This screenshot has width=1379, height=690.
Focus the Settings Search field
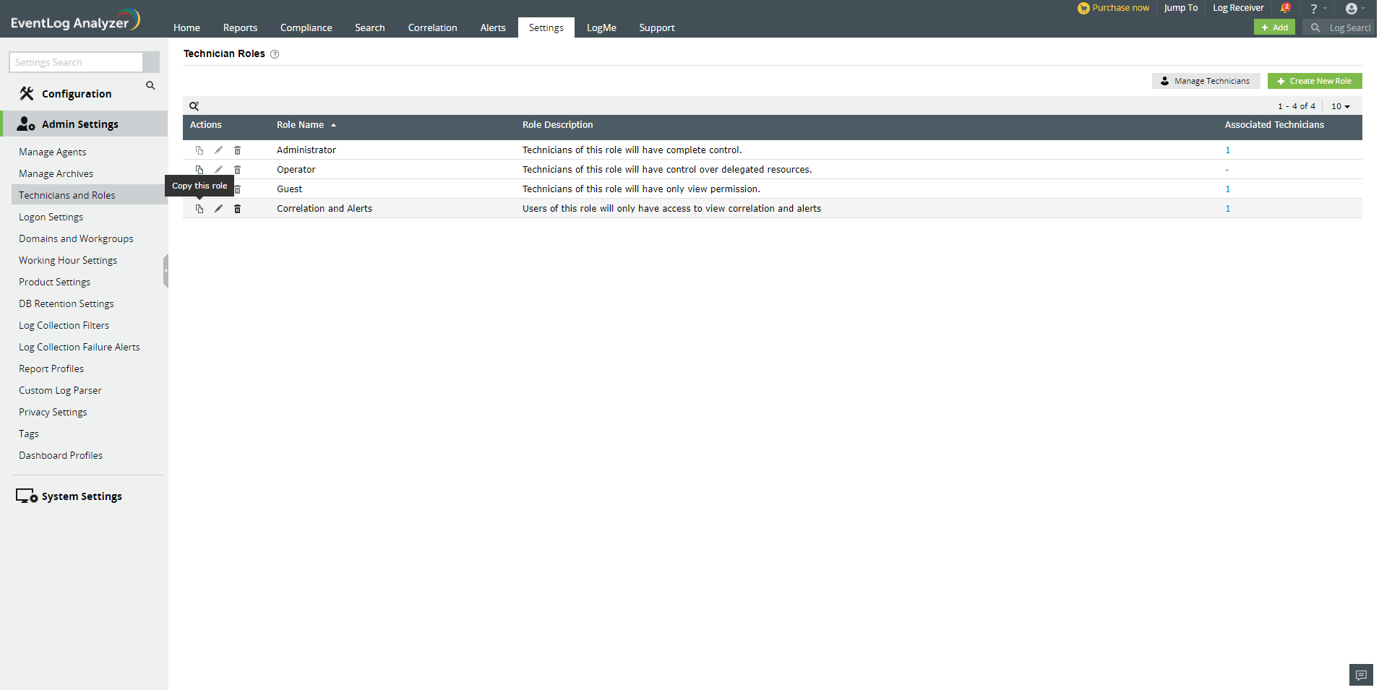pyautogui.click(x=76, y=62)
